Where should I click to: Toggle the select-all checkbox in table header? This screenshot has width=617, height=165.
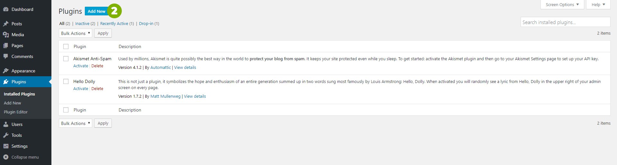(x=66, y=46)
